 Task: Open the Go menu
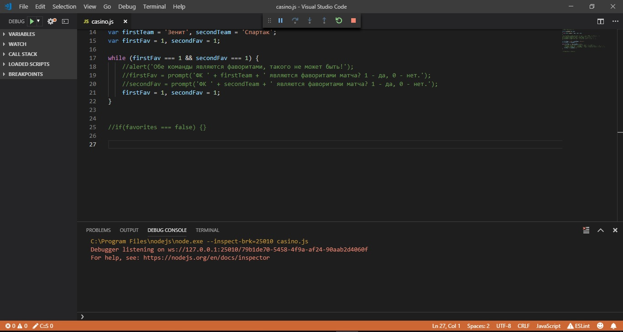point(107,6)
